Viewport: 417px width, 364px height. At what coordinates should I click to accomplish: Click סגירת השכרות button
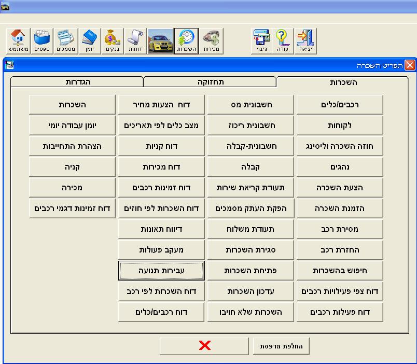pyautogui.click(x=251, y=250)
